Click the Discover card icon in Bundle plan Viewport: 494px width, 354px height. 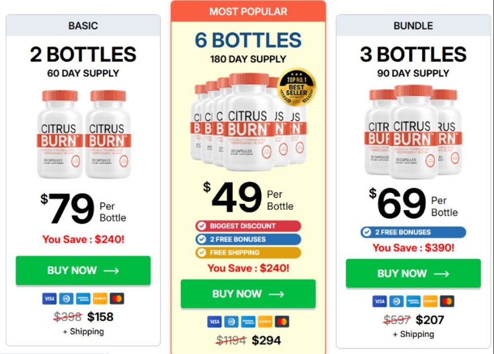pos(430,301)
